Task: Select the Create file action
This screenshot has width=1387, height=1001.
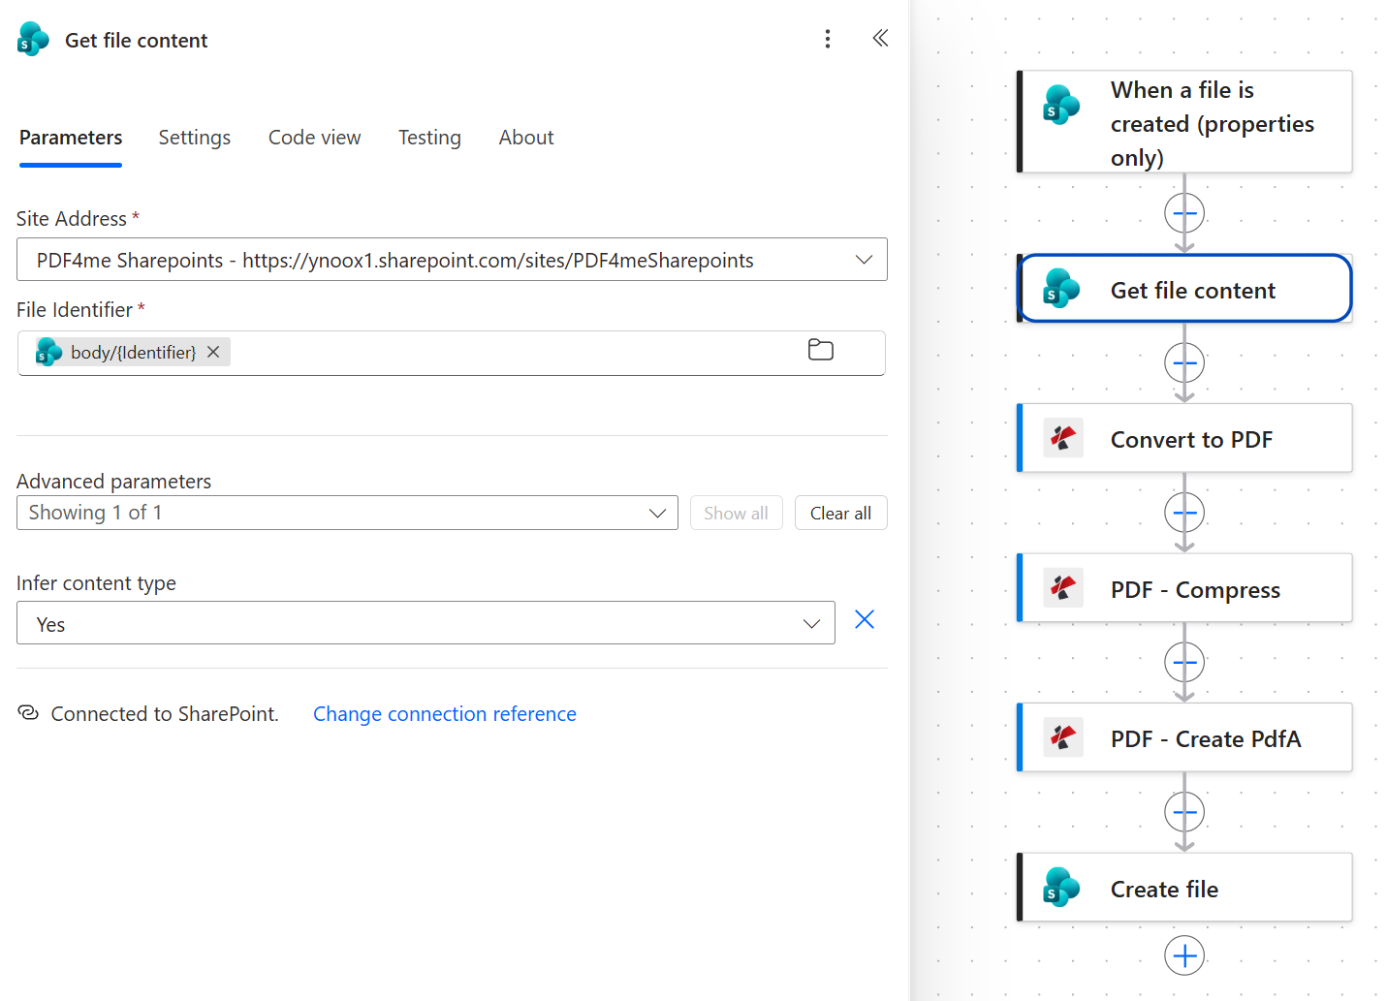Action: pos(1184,887)
